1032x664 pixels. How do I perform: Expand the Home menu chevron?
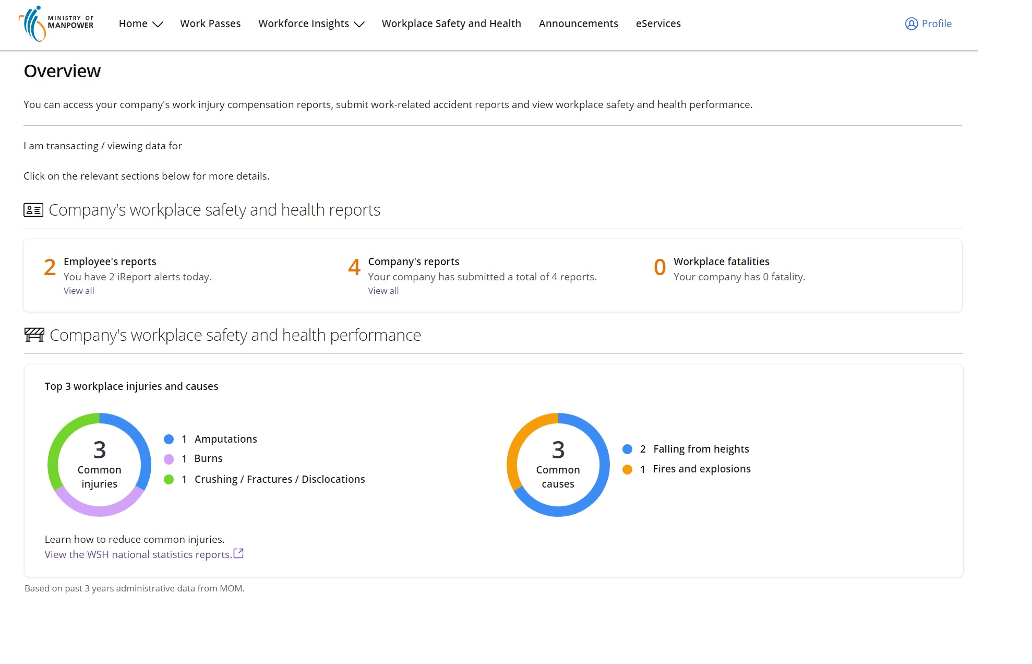click(158, 24)
